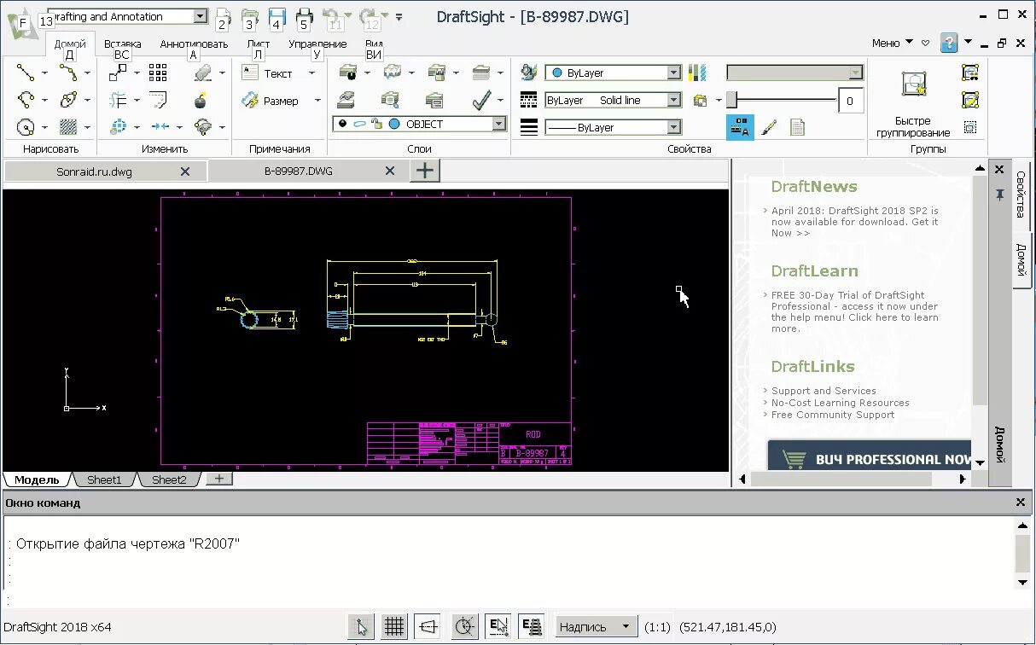The image size is (1036, 645).
Task: Click the transparency slider handle
Action: [x=731, y=100]
